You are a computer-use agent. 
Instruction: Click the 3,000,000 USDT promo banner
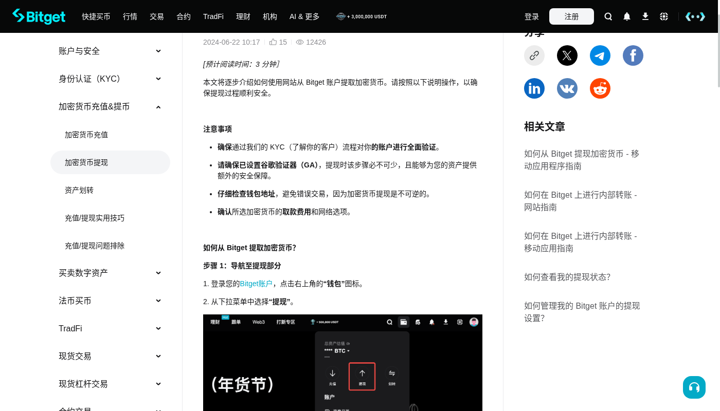pyautogui.click(x=362, y=16)
